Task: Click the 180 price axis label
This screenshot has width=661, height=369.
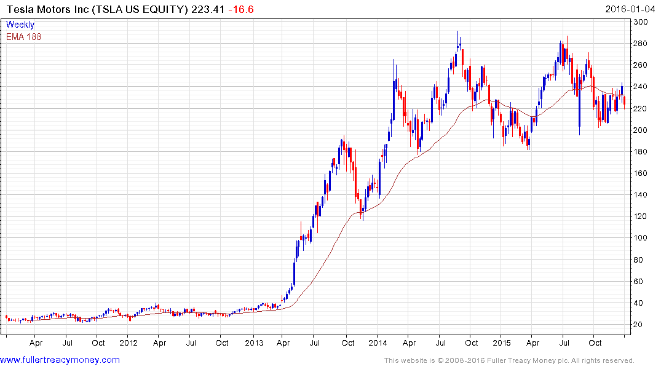Action: pos(640,151)
